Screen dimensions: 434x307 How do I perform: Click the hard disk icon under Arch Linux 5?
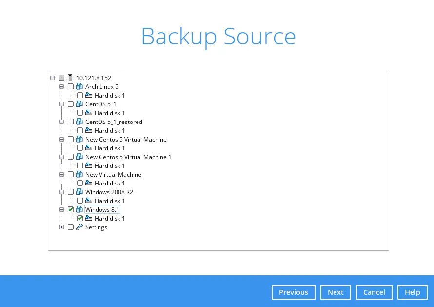89,96
